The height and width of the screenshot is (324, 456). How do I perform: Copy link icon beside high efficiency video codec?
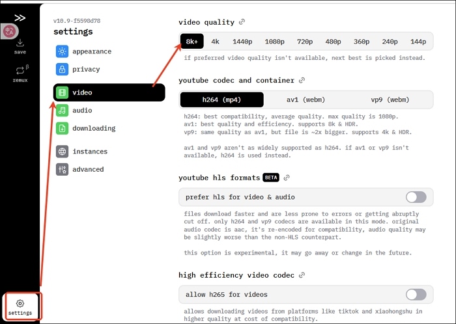point(302,275)
